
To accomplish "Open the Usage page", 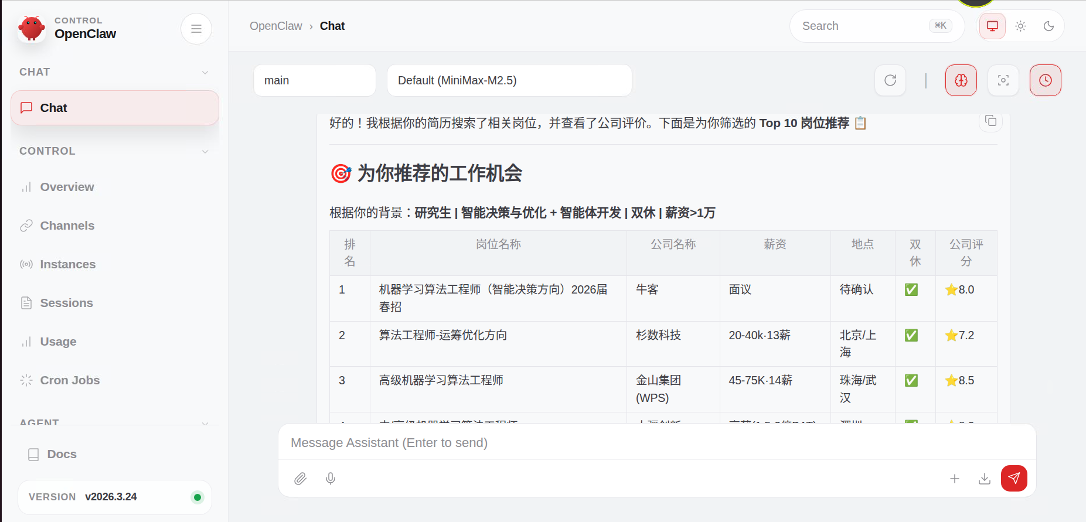I will [x=115, y=342].
